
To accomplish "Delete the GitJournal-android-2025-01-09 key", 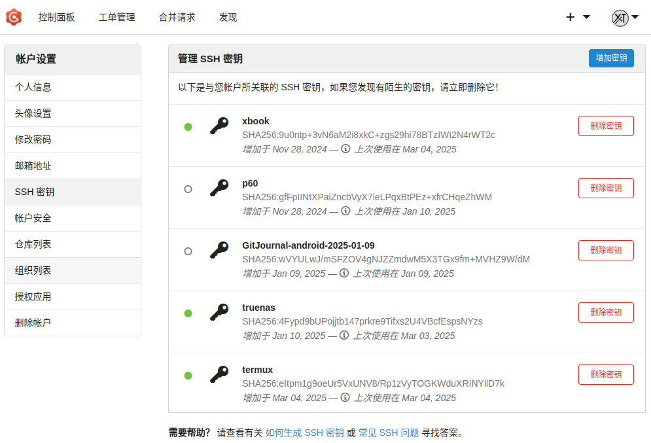I will (606, 250).
